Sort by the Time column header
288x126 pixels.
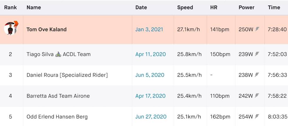[x=274, y=7]
